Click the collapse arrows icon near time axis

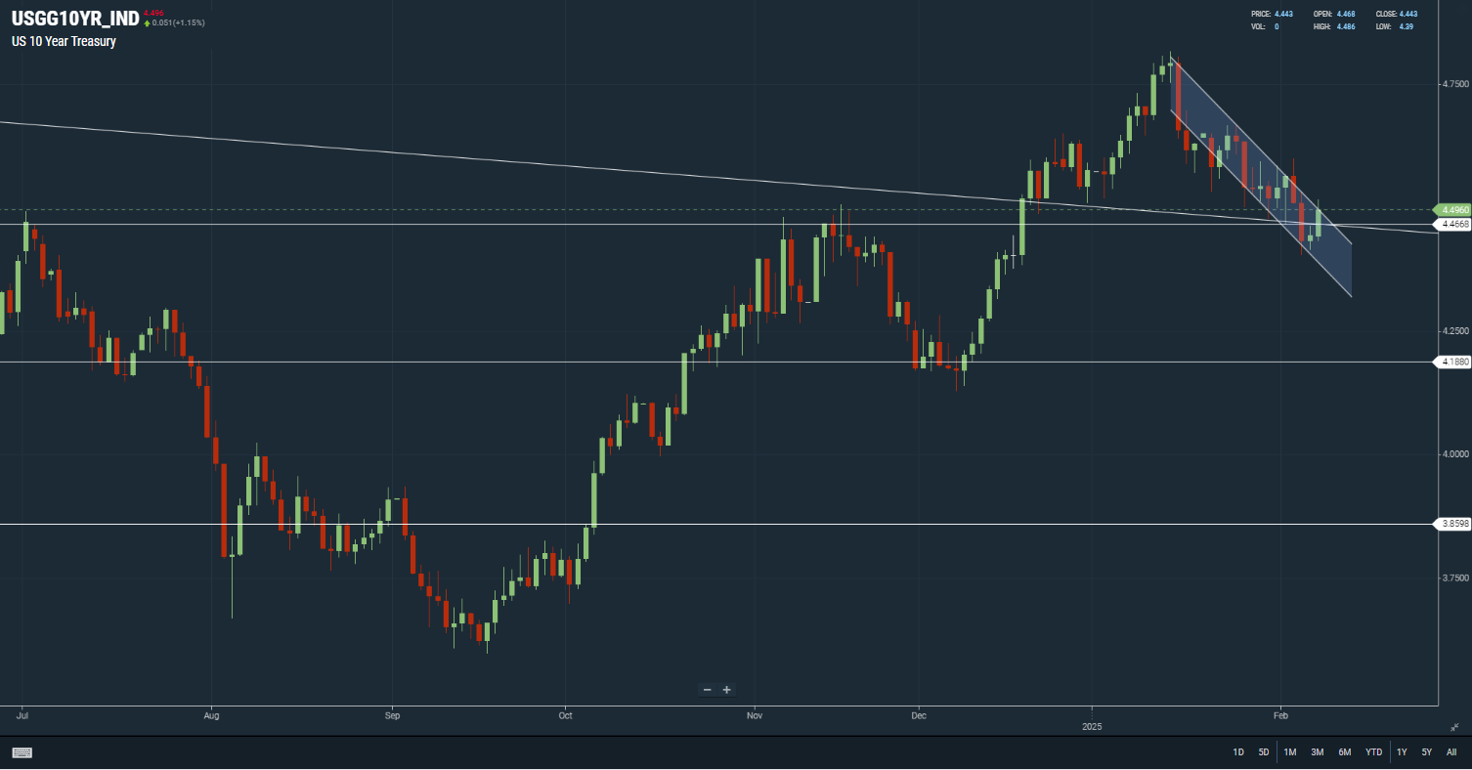coord(1455,726)
